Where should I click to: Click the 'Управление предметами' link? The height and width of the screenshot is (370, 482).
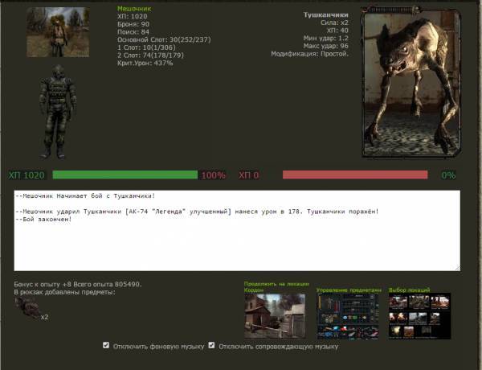348,290
